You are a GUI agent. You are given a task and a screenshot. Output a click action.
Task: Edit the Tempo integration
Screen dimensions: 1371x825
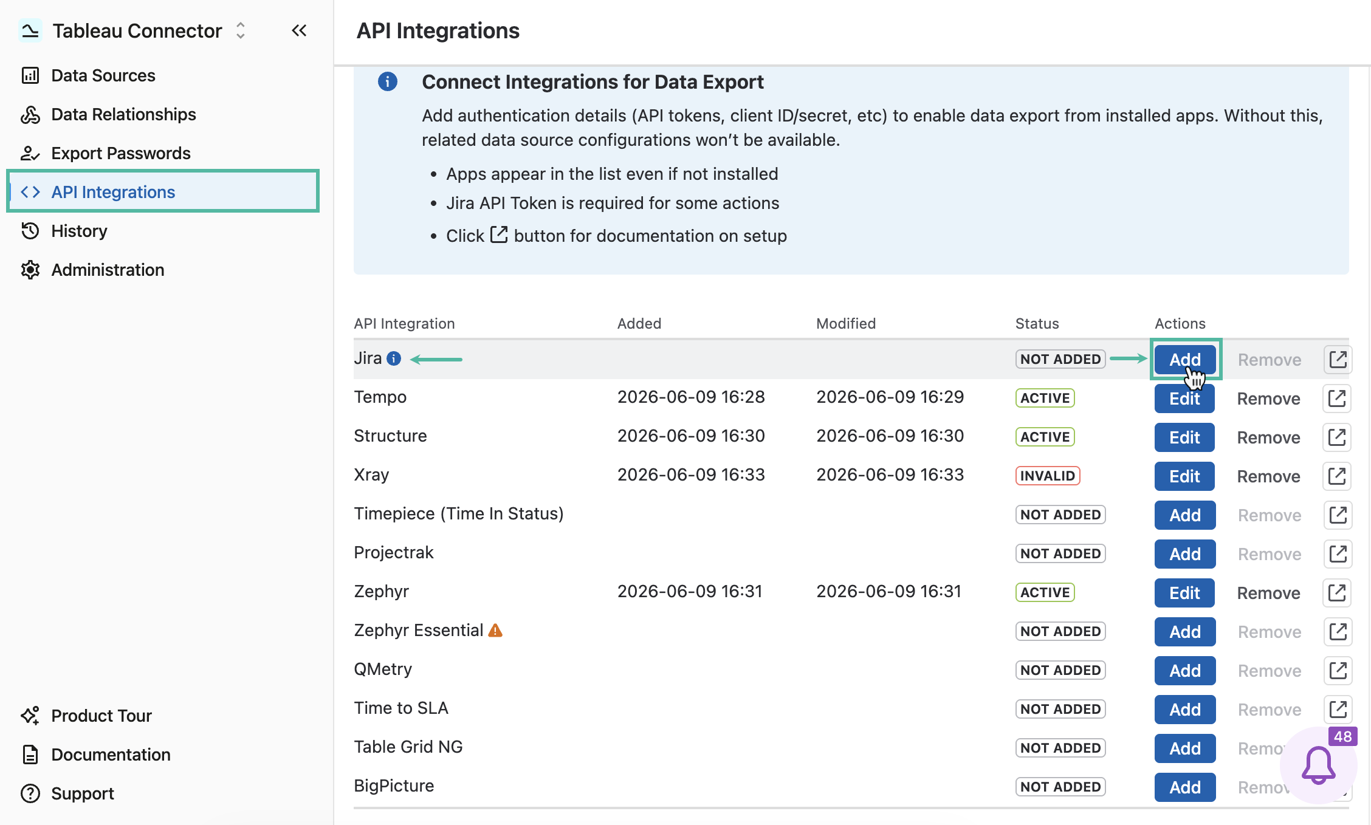click(1184, 399)
